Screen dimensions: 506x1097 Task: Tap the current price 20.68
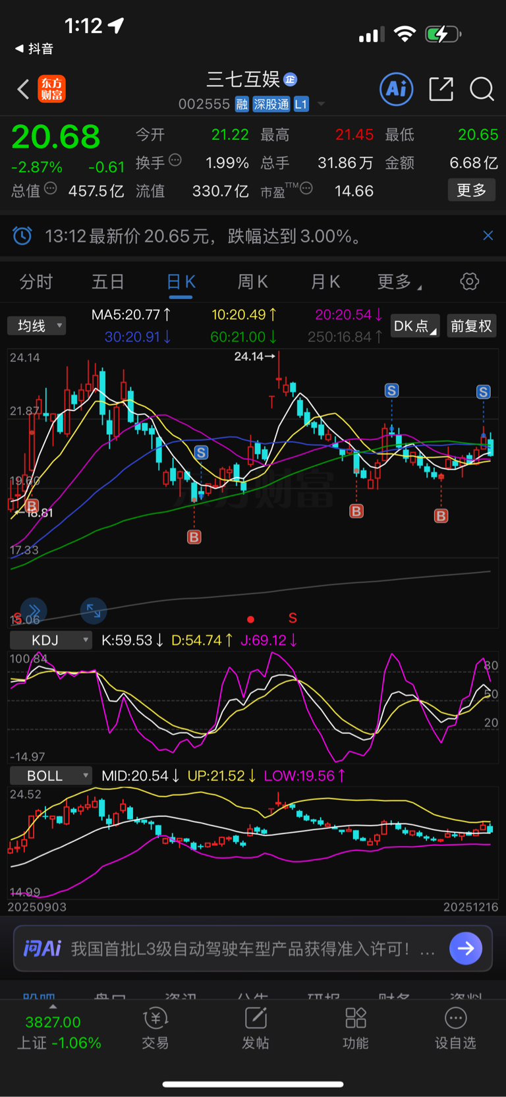(56, 137)
